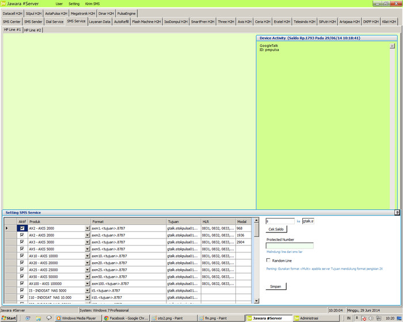Image resolution: width=403 pixels, height=322 pixels.
Task: Switch to the AutoRefill tab
Action: (x=121, y=21)
